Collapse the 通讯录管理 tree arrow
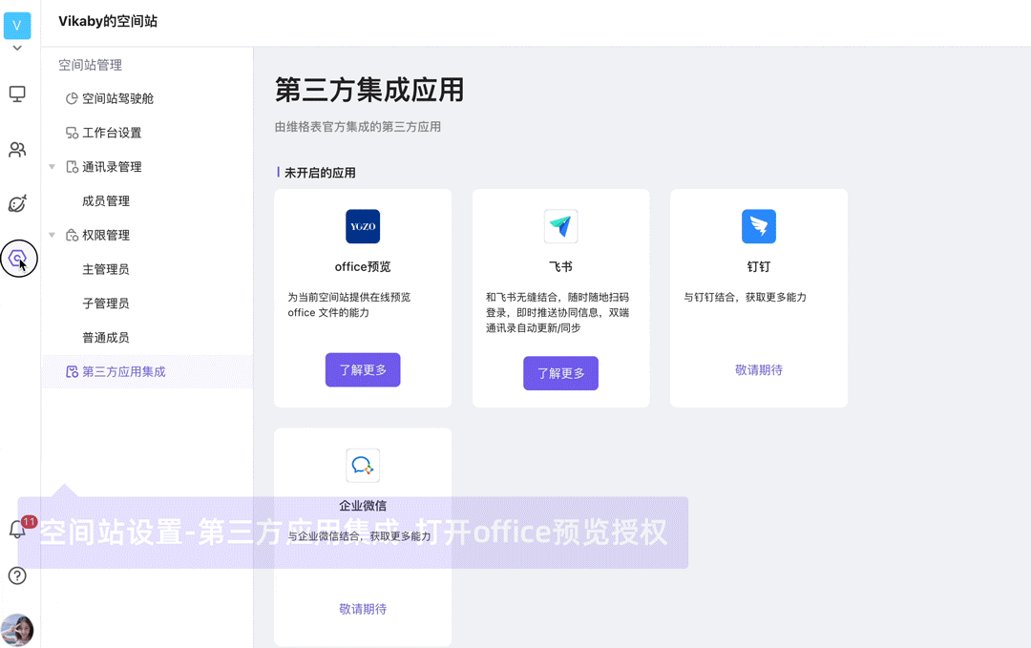Image resolution: width=1031 pixels, height=648 pixels. click(x=52, y=167)
